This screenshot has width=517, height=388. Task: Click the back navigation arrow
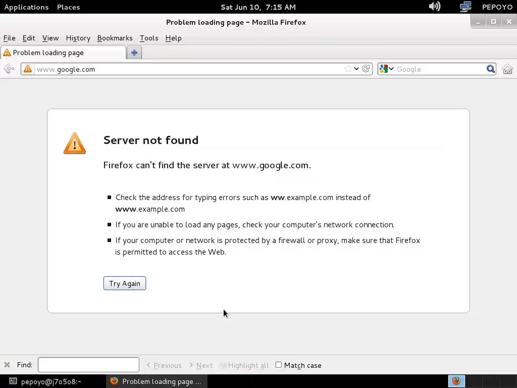(9, 69)
